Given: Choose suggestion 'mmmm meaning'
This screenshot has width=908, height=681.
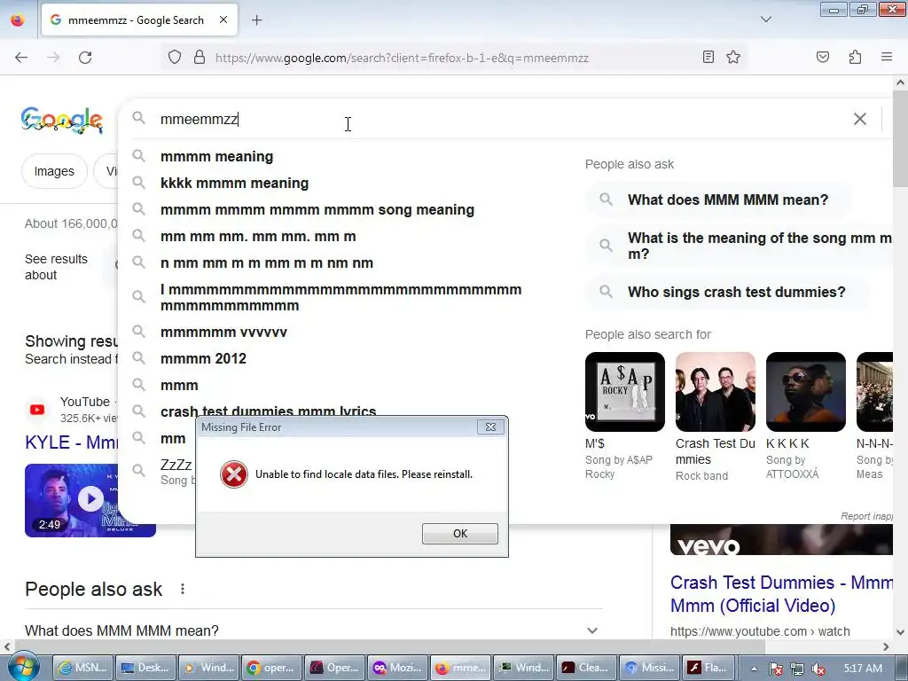Looking at the screenshot, I should point(216,156).
